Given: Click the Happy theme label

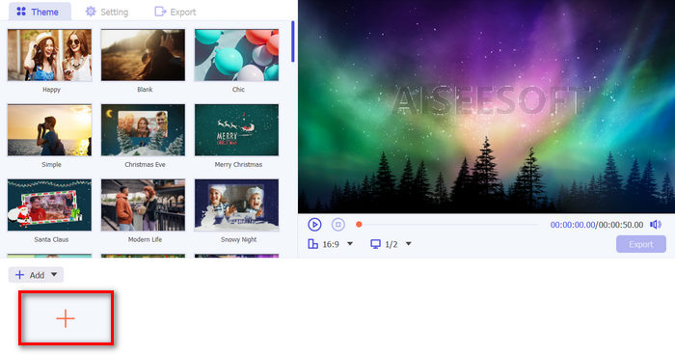Looking at the screenshot, I should coord(51,90).
